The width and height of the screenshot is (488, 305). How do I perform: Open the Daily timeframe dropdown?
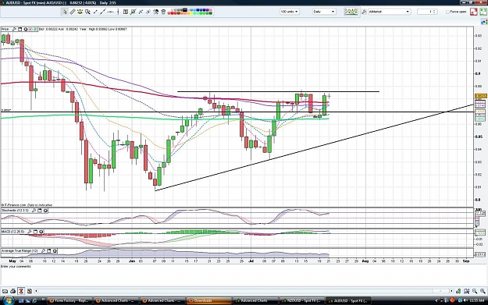(324, 12)
